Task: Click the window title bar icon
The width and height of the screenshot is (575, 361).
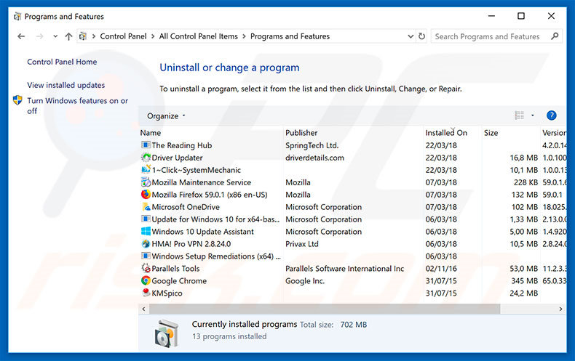Action: pos(17,17)
